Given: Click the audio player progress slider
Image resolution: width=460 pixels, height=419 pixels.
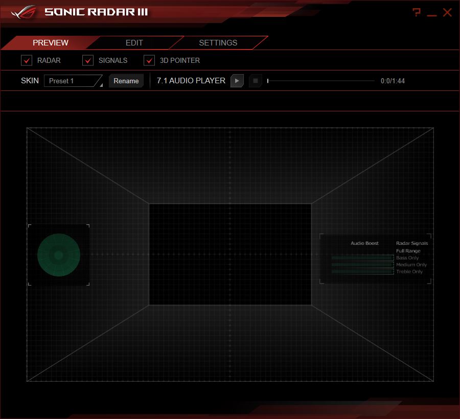Looking at the screenshot, I should coord(321,81).
